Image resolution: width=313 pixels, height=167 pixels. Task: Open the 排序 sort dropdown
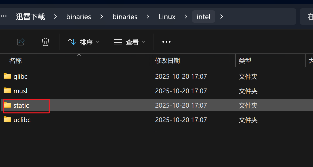tap(83, 42)
